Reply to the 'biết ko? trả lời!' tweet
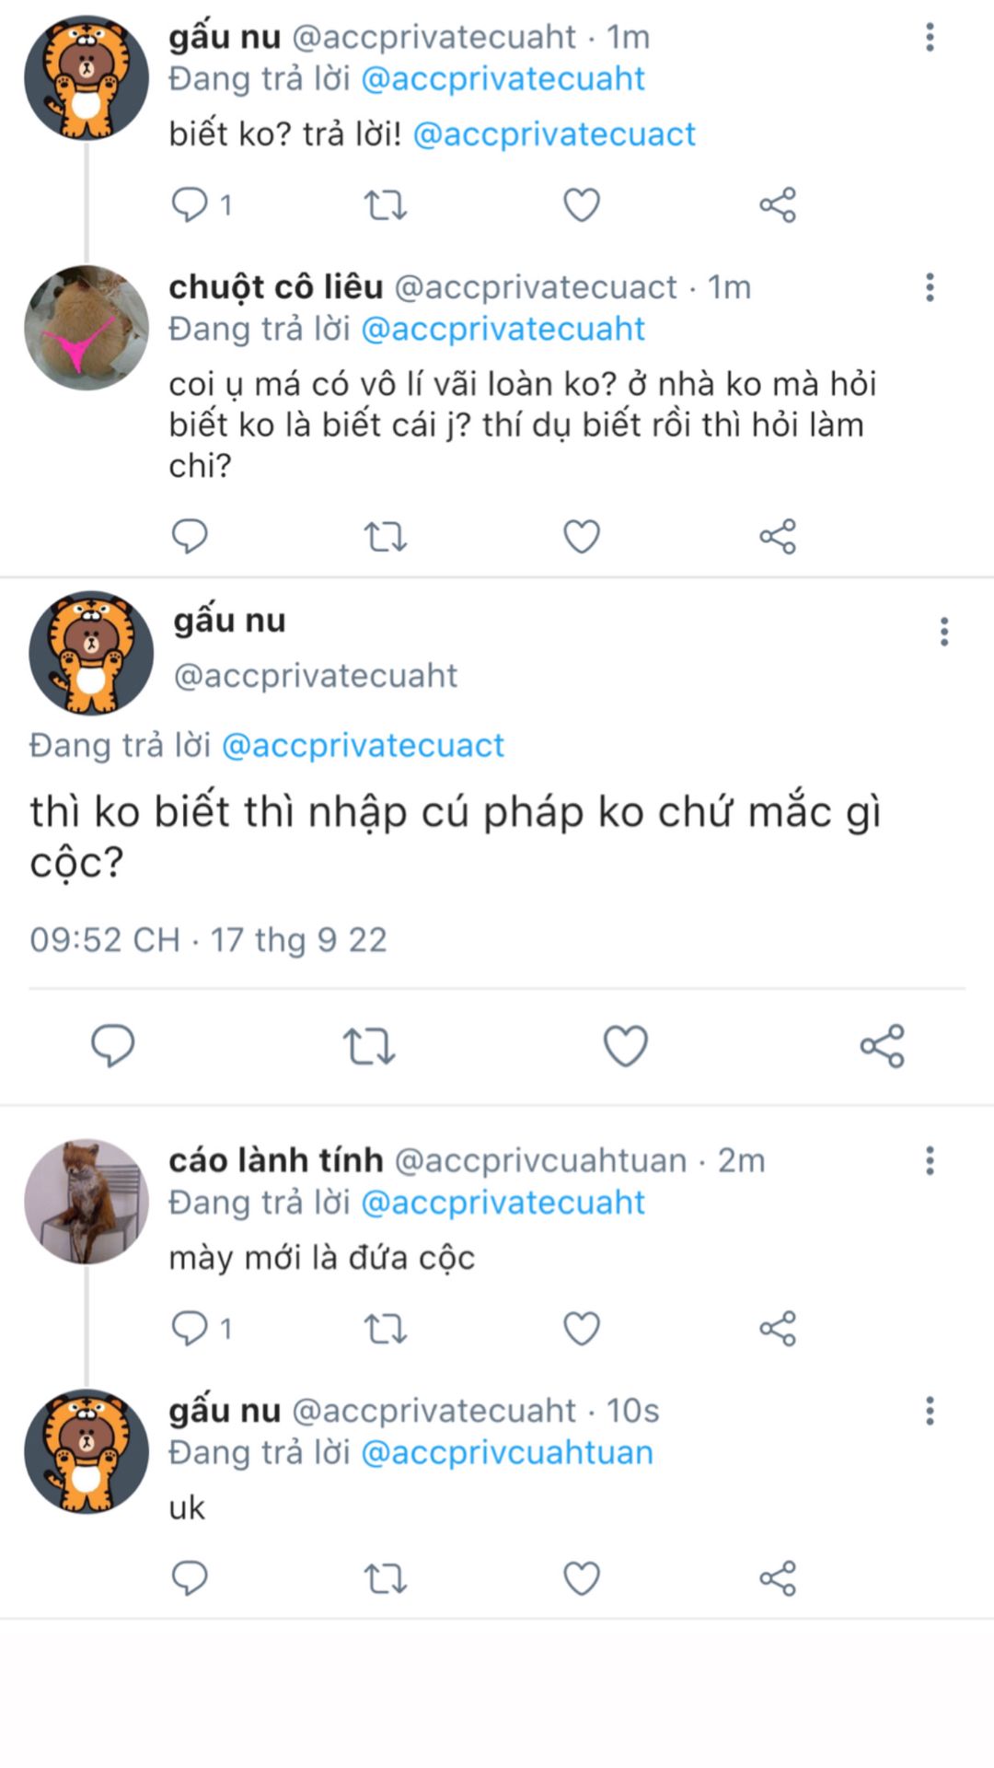 pos(191,204)
